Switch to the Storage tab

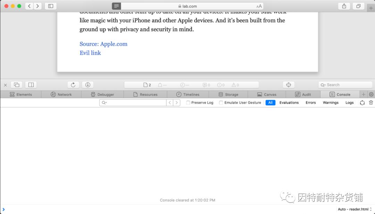228,95
